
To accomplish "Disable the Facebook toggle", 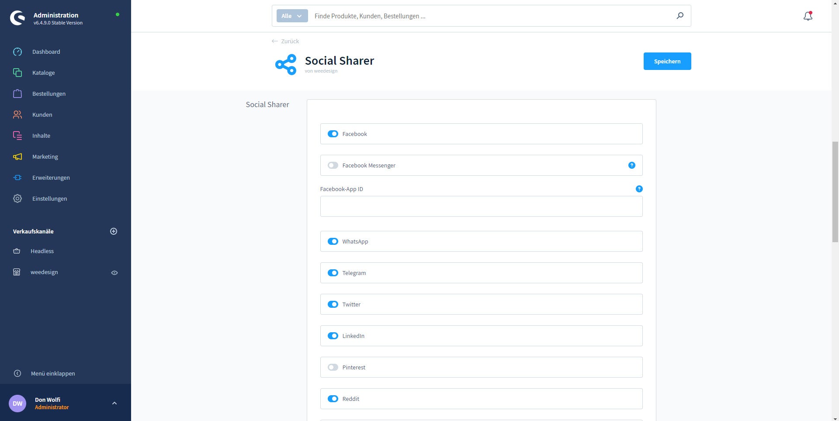I will point(333,134).
